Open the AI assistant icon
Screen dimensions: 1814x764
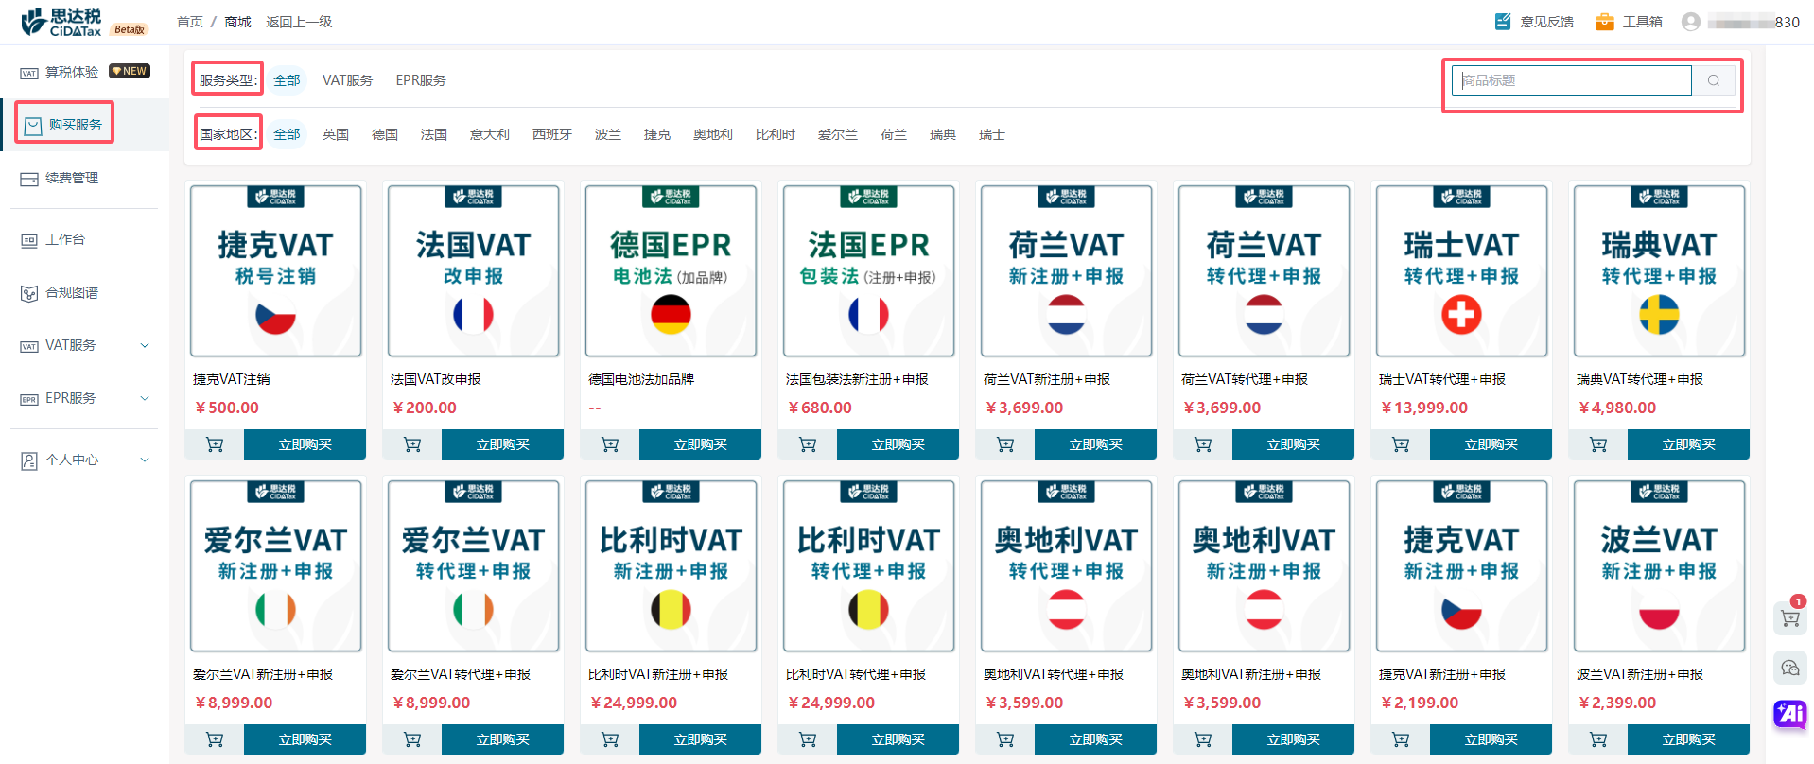coord(1789,714)
